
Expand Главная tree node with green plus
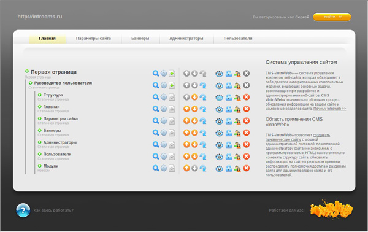click(x=40, y=107)
